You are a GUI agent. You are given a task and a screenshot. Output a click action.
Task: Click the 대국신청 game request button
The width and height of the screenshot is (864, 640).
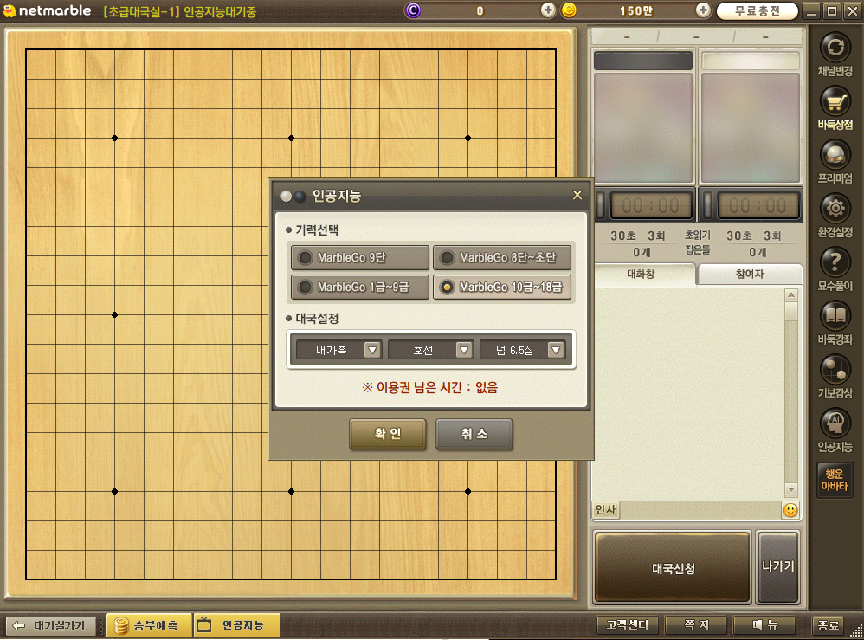coord(673,568)
